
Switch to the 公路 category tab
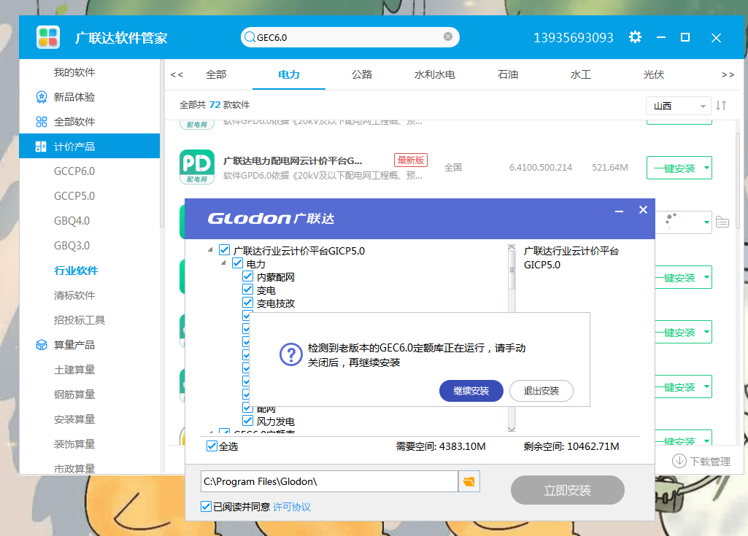pos(362,74)
